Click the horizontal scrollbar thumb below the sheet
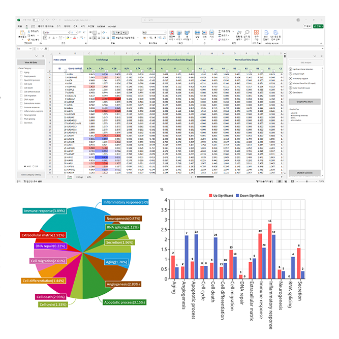Image resolution: width=339 pixels, height=339 pixels. (205, 177)
